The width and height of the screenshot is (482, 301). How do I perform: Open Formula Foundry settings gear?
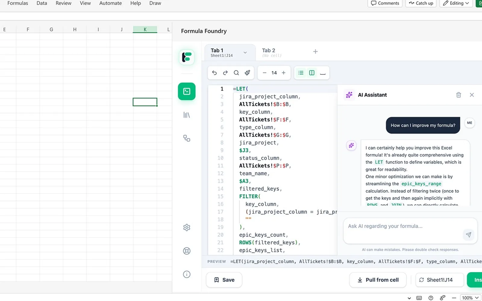[186, 228]
